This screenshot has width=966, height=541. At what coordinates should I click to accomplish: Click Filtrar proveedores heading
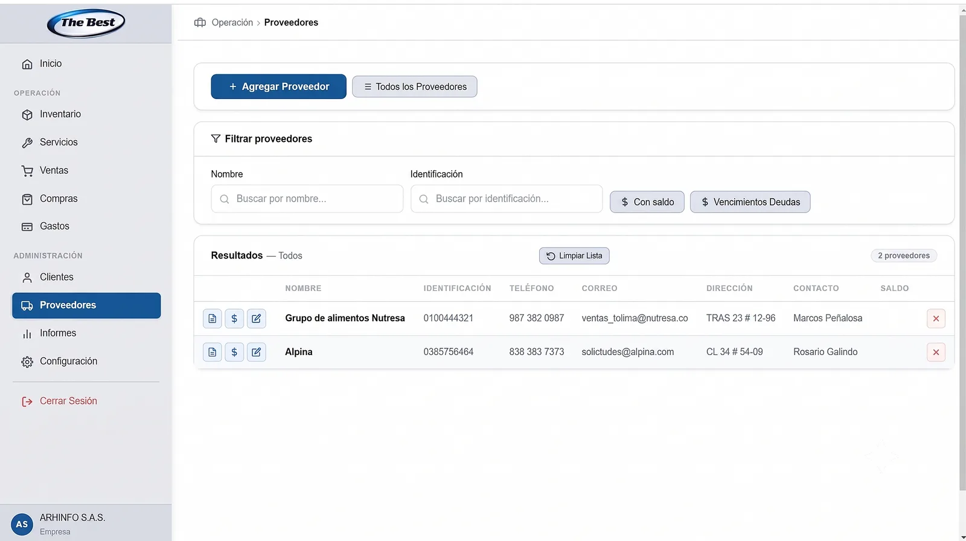(269, 139)
